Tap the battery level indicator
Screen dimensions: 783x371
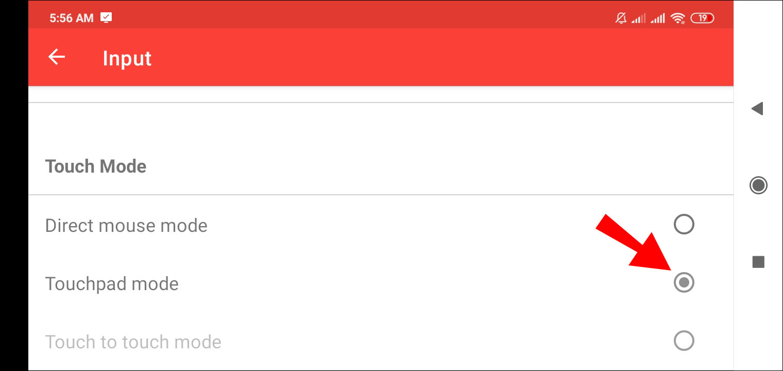[702, 19]
